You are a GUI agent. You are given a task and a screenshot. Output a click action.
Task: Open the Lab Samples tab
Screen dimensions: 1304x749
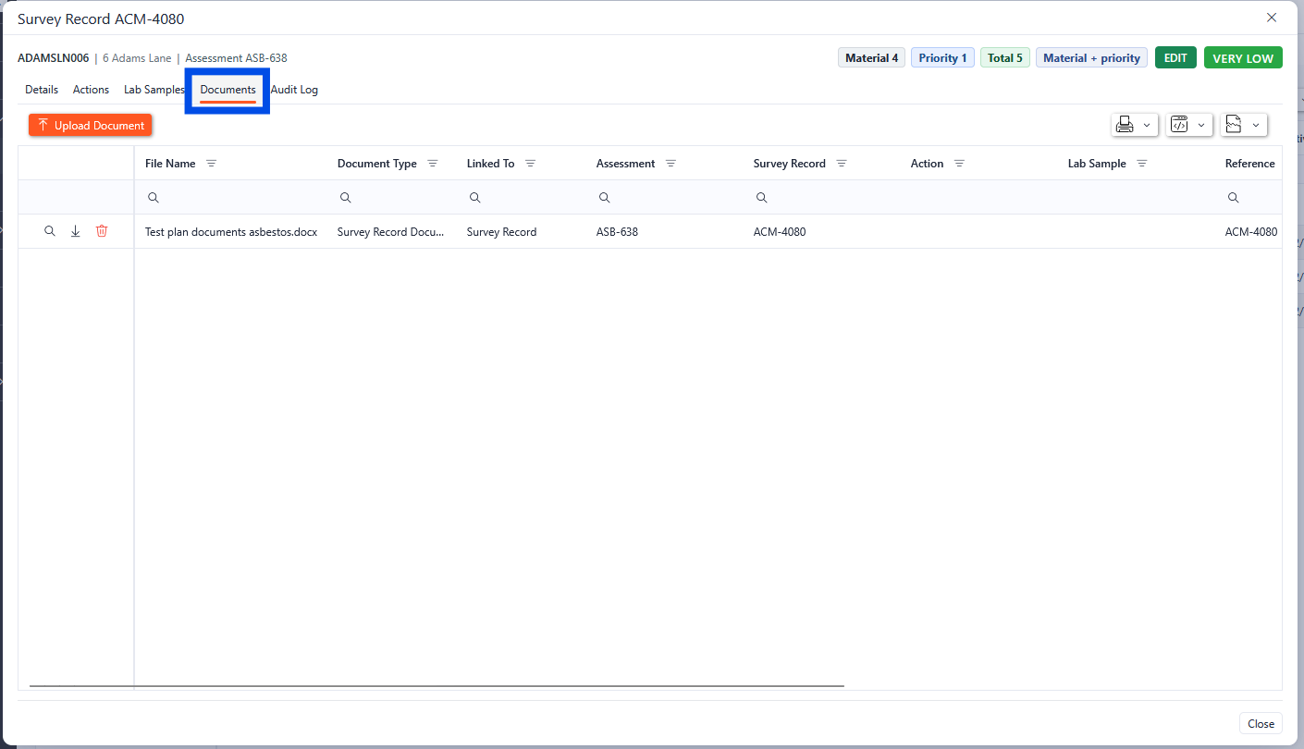(154, 90)
